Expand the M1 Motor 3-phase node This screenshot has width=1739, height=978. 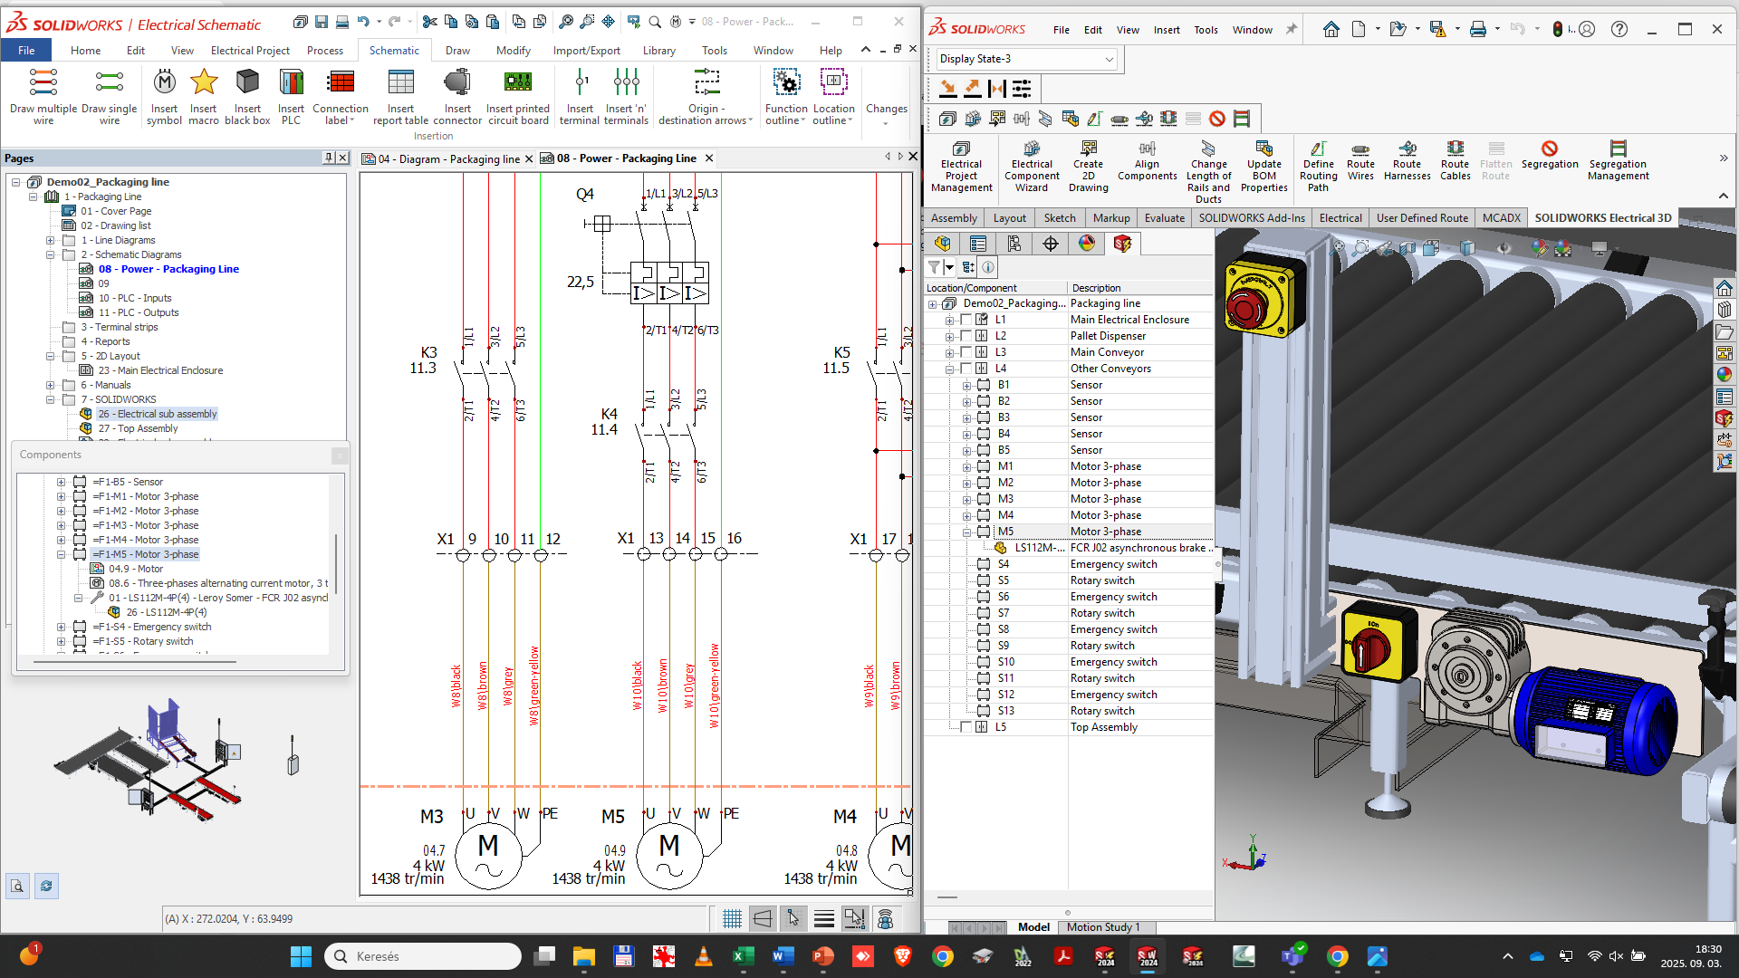[x=966, y=466]
